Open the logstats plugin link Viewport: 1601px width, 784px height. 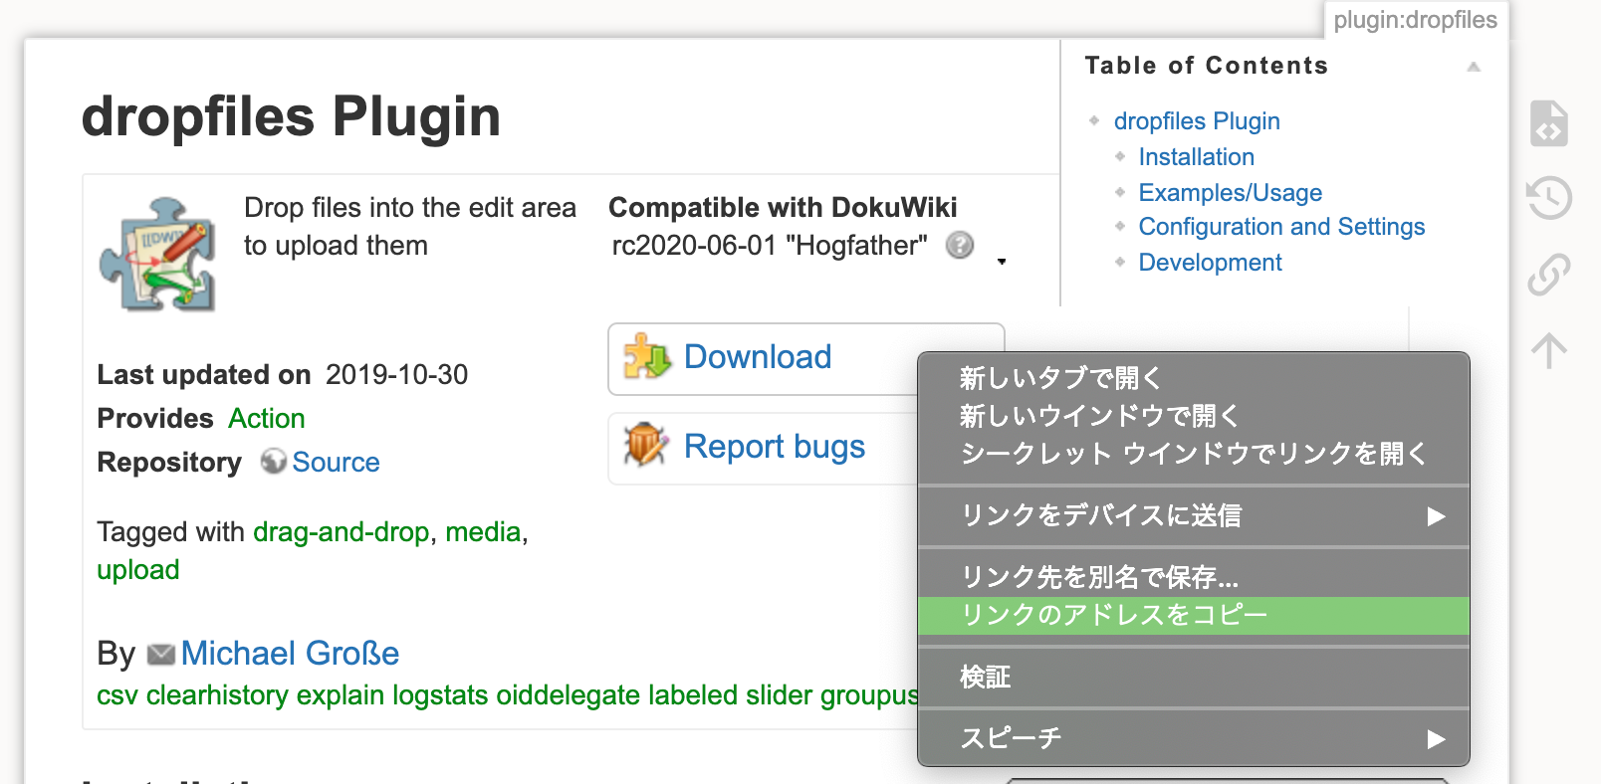coord(440,695)
